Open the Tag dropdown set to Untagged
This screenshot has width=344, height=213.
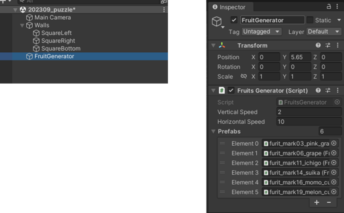click(x=262, y=32)
